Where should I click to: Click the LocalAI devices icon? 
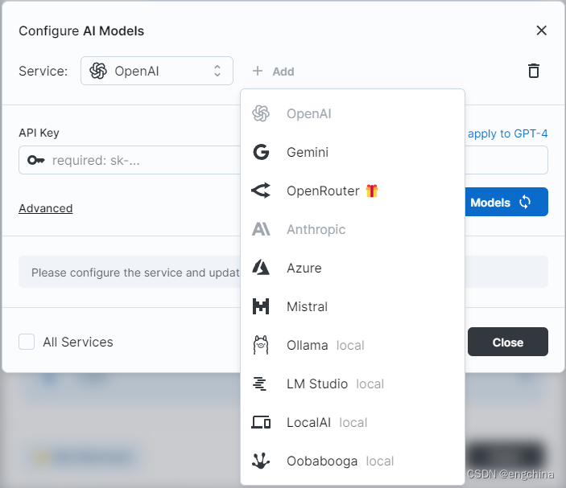click(x=261, y=422)
